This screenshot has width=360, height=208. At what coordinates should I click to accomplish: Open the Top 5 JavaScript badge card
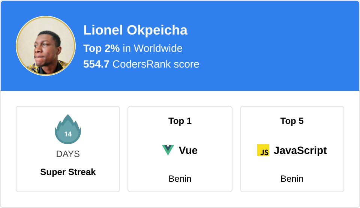[x=292, y=149]
